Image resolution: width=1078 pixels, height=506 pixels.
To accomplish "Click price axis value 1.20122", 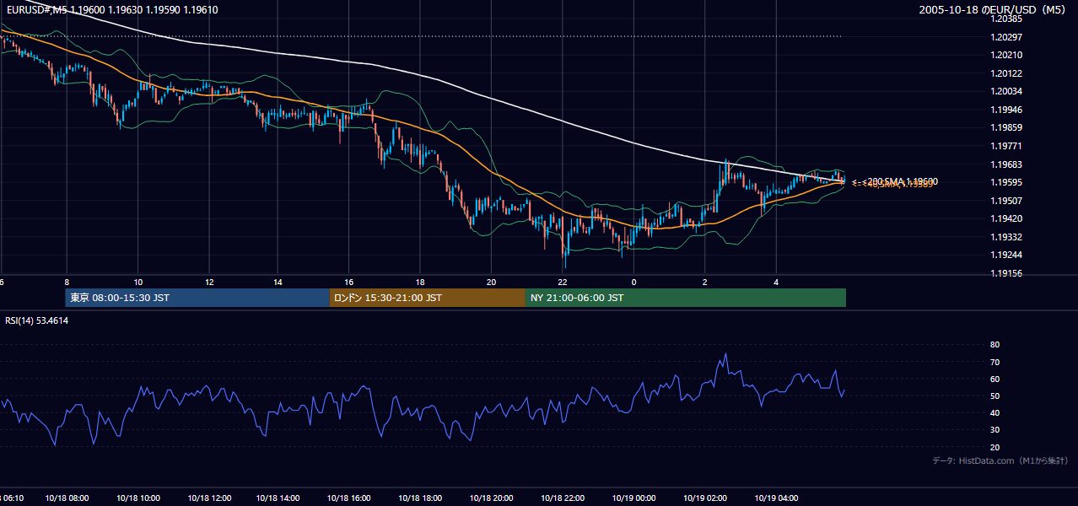I will (x=1006, y=73).
